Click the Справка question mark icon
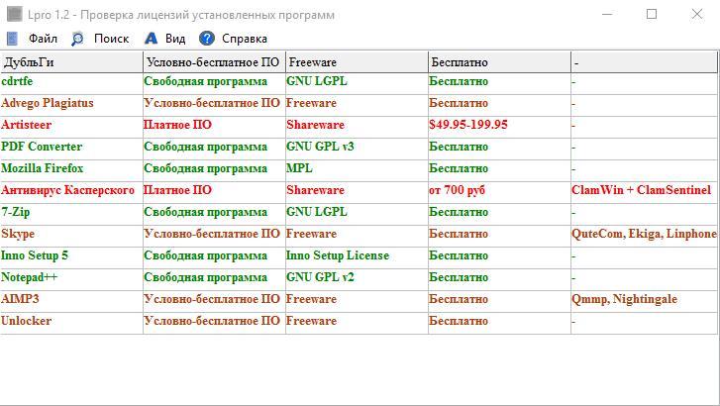720x406 pixels. 207,39
